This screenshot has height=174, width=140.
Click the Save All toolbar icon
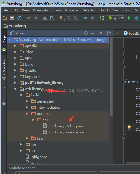pyautogui.click(x=12, y=18)
